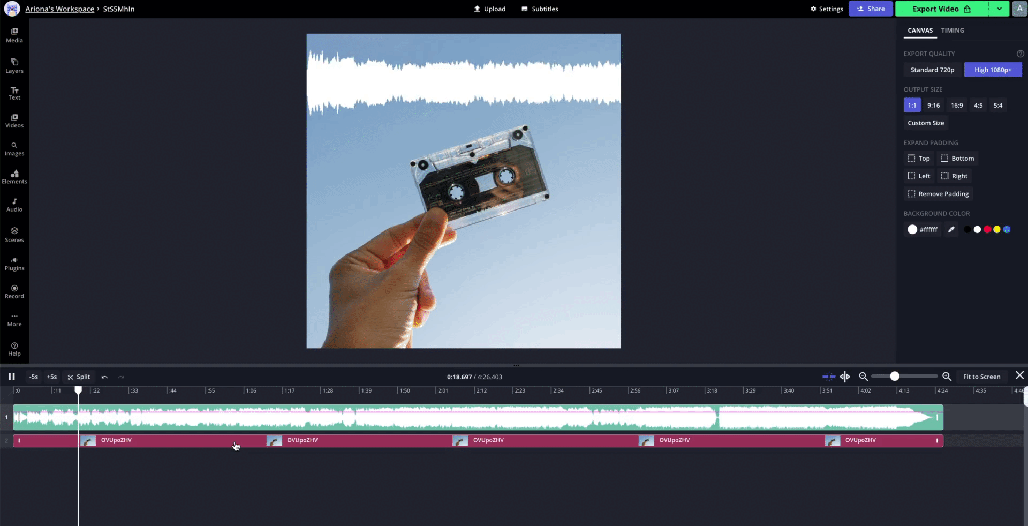Viewport: 1028px width, 526px height.
Task: Switch to the TIMING tab
Action: (953, 31)
